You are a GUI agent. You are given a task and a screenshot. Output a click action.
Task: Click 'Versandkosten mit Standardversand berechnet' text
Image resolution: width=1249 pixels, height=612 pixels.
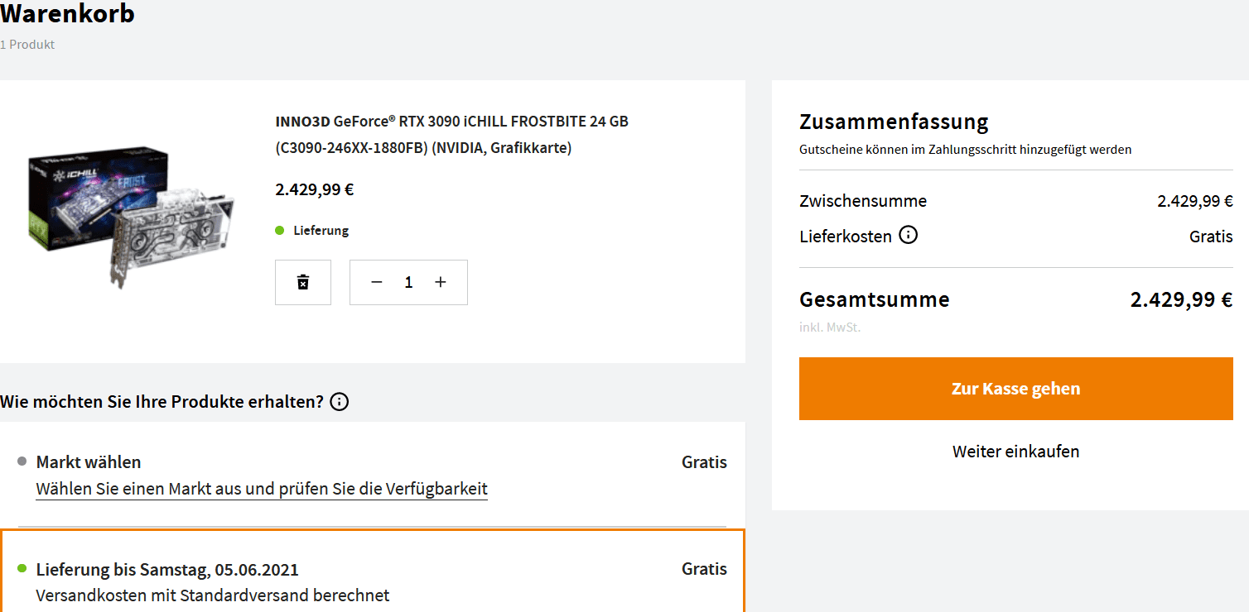point(213,595)
